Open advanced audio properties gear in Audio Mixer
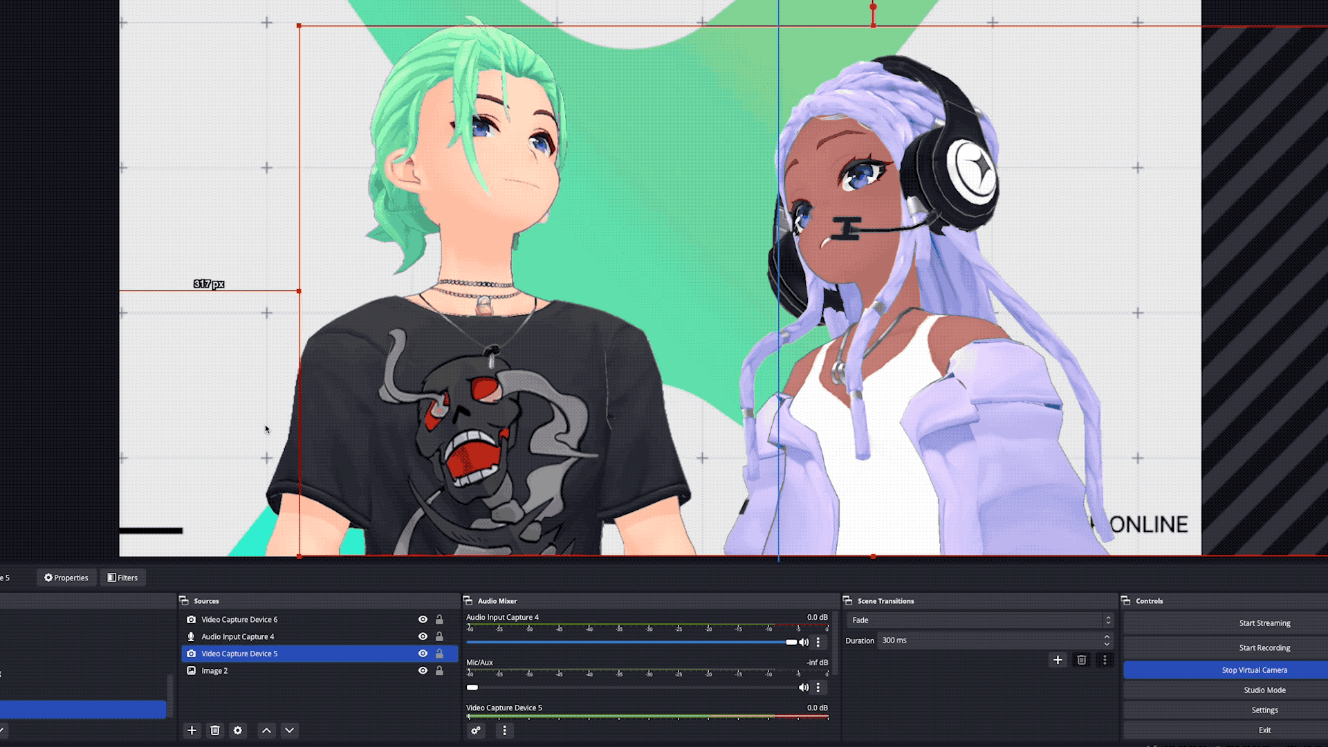The height and width of the screenshot is (747, 1328). click(476, 730)
